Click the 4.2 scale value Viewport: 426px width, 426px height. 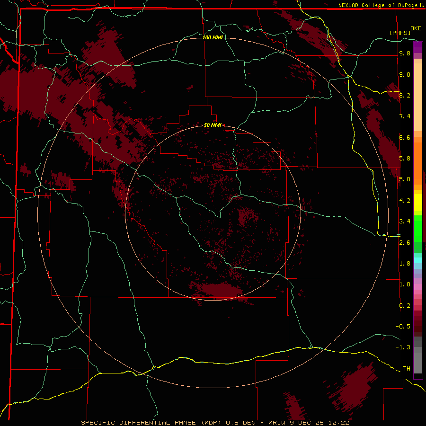405,201
